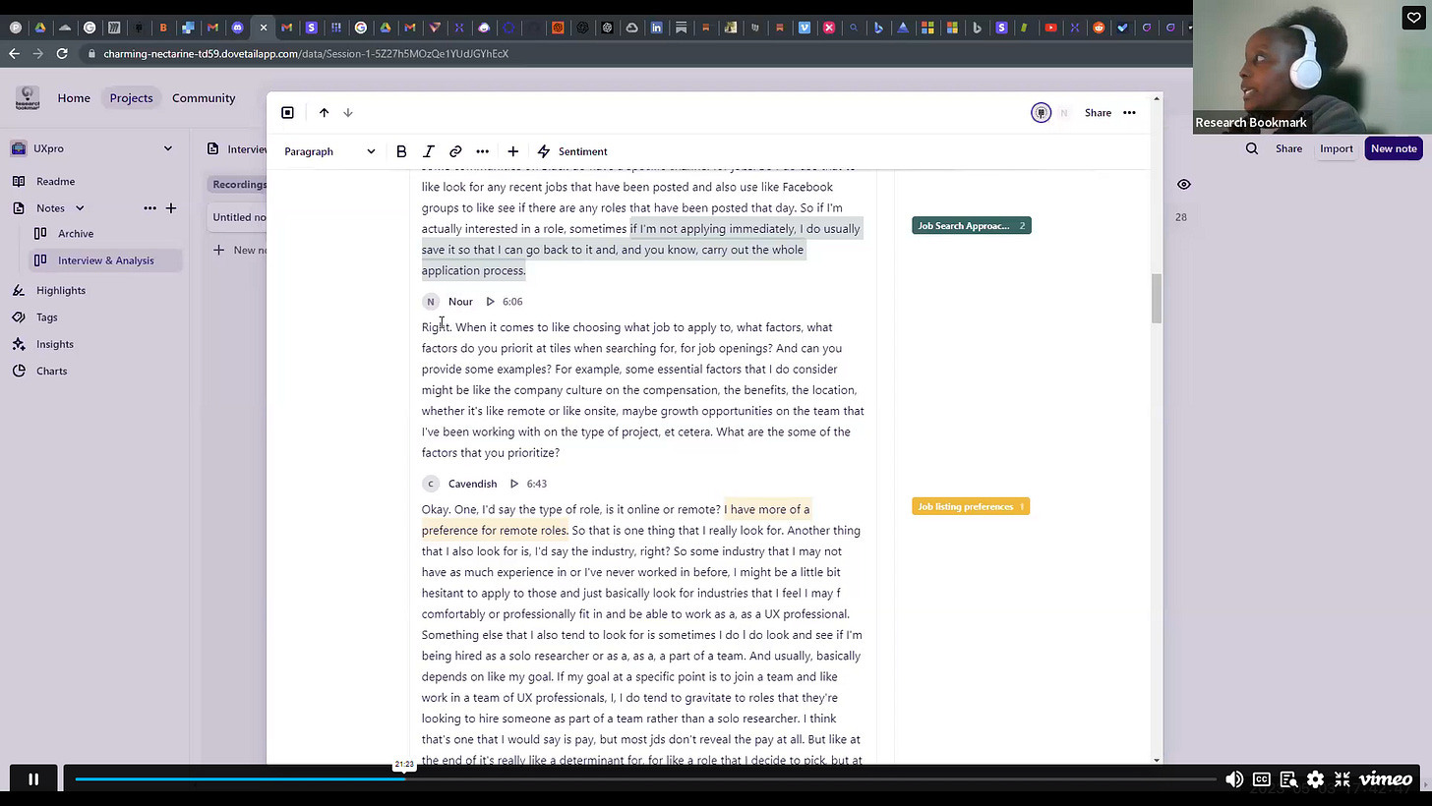Image resolution: width=1432 pixels, height=806 pixels.
Task: Reload the browser page
Action: (62, 53)
